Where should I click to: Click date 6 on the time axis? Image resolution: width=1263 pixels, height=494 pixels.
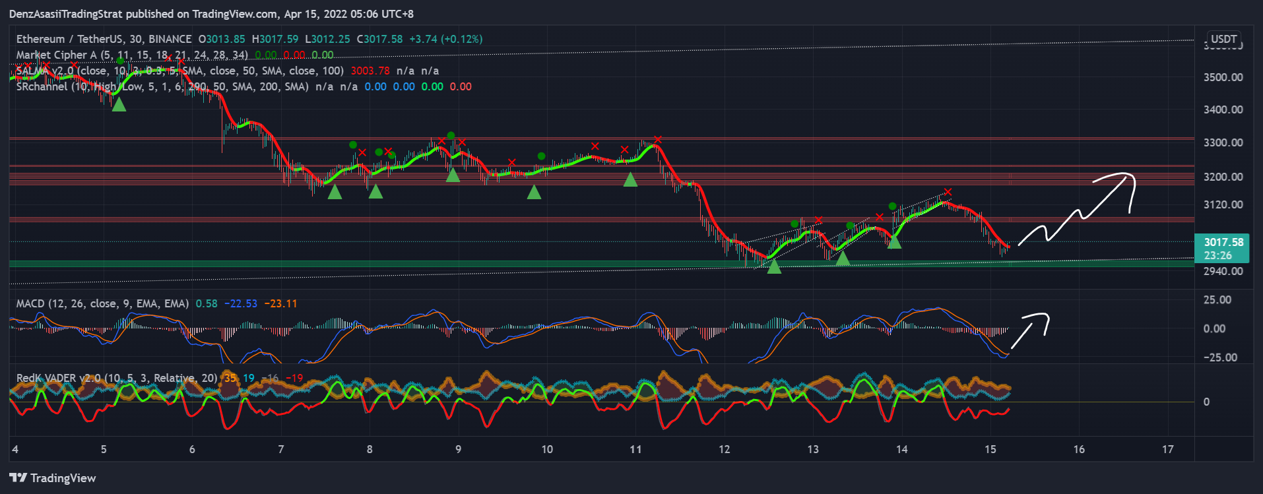click(192, 449)
